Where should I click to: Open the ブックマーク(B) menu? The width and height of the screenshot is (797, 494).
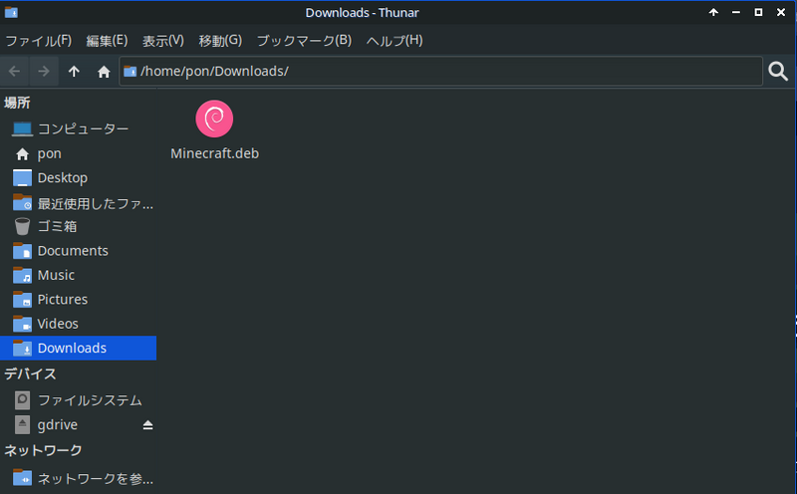pyautogui.click(x=305, y=41)
